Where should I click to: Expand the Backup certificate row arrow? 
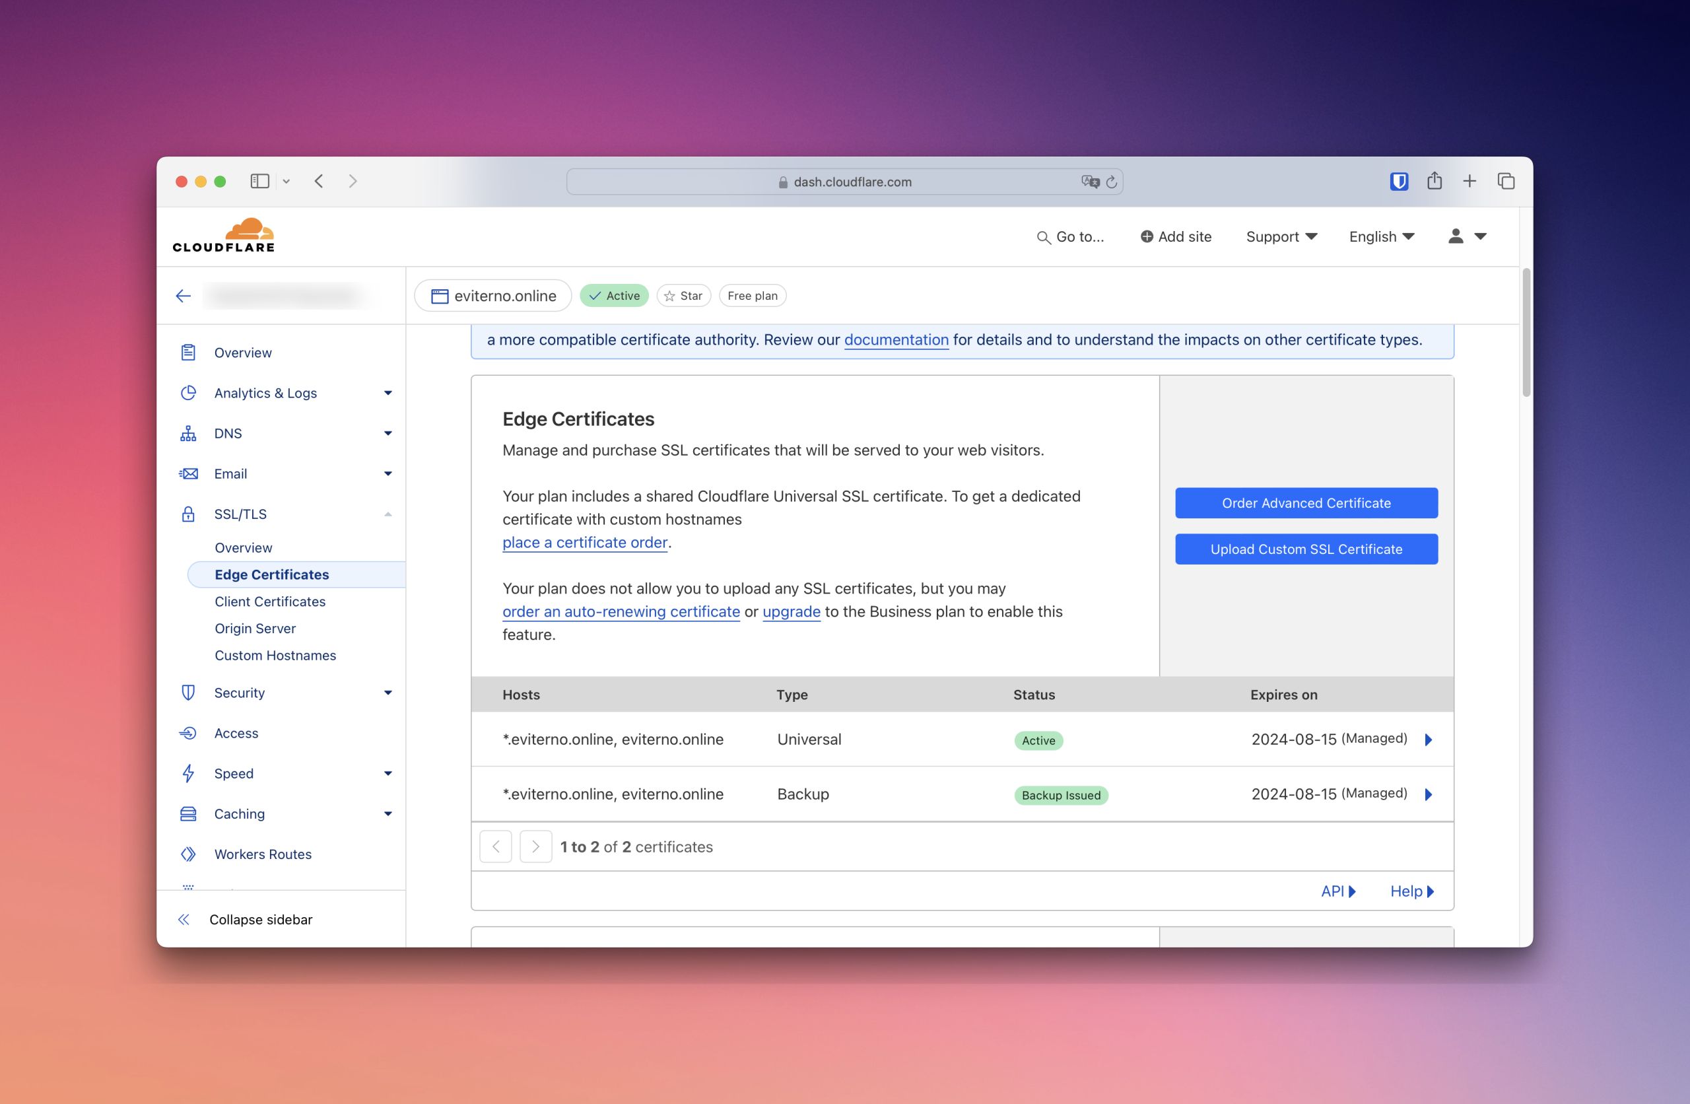(x=1428, y=794)
